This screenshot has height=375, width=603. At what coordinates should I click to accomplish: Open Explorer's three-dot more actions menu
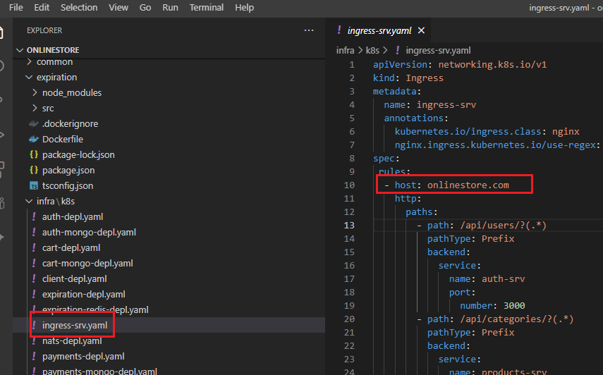point(308,30)
